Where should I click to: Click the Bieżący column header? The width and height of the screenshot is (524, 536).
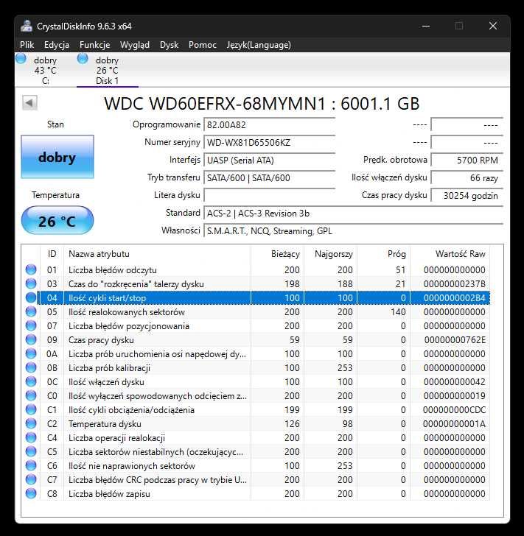pos(278,253)
